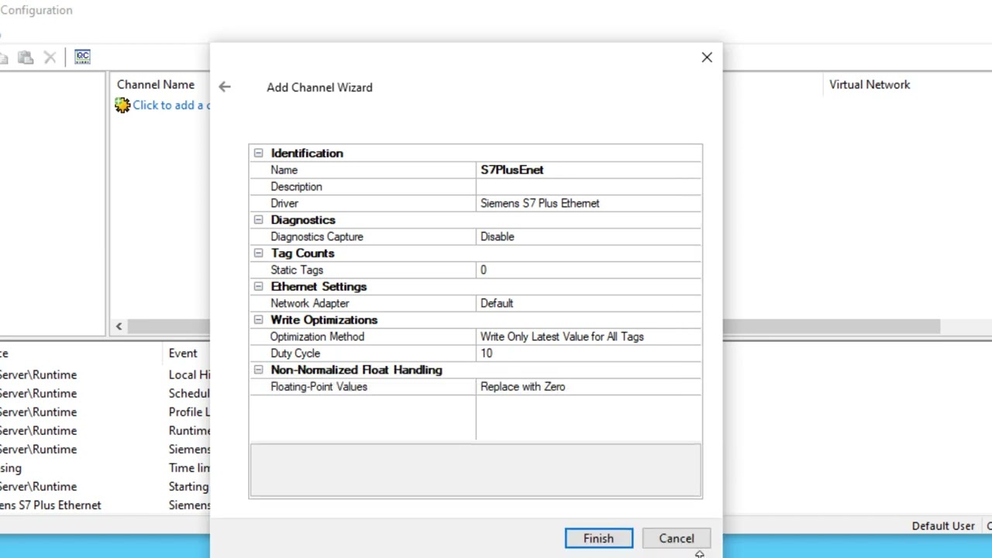This screenshot has width=992, height=558.
Task: Click the horizontal scrollbar thumb under channel list
Action: pyautogui.click(x=831, y=327)
